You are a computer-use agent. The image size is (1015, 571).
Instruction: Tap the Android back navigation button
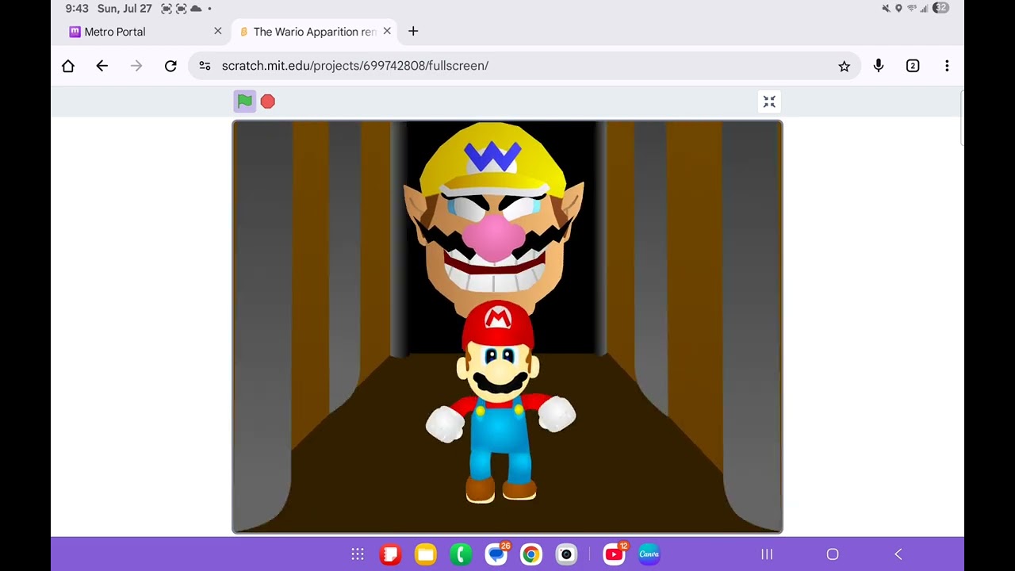tap(898, 554)
